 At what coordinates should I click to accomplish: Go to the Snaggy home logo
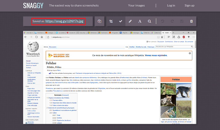[x=33, y=5]
